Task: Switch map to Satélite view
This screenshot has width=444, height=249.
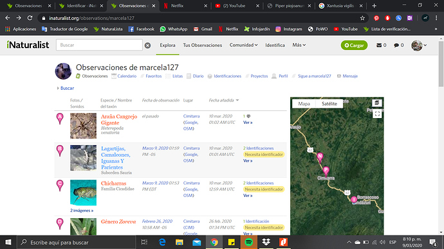Action: [329, 103]
